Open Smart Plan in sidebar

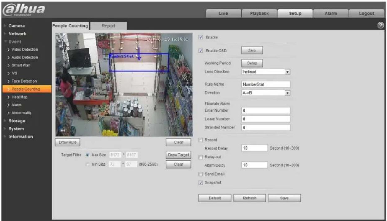(21, 66)
